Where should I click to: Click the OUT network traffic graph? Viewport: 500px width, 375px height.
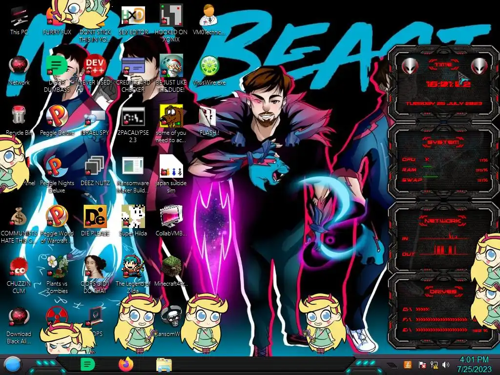click(445, 250)
